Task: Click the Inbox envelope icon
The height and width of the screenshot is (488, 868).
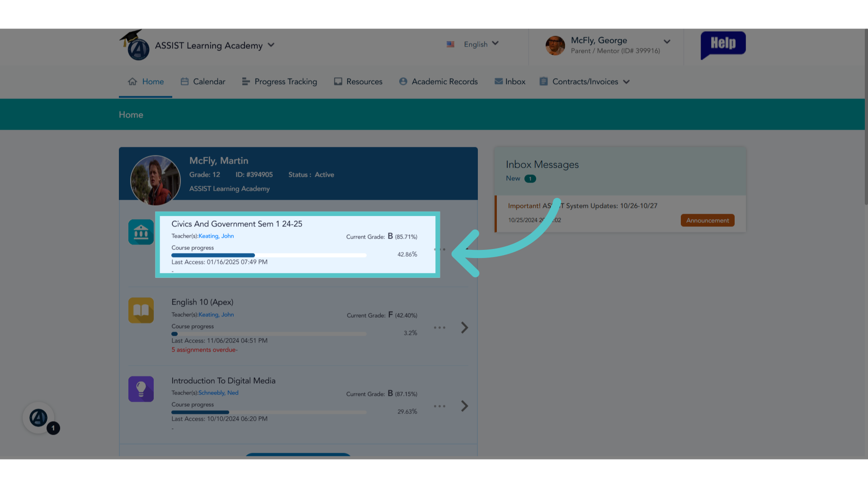Action: 499,81
